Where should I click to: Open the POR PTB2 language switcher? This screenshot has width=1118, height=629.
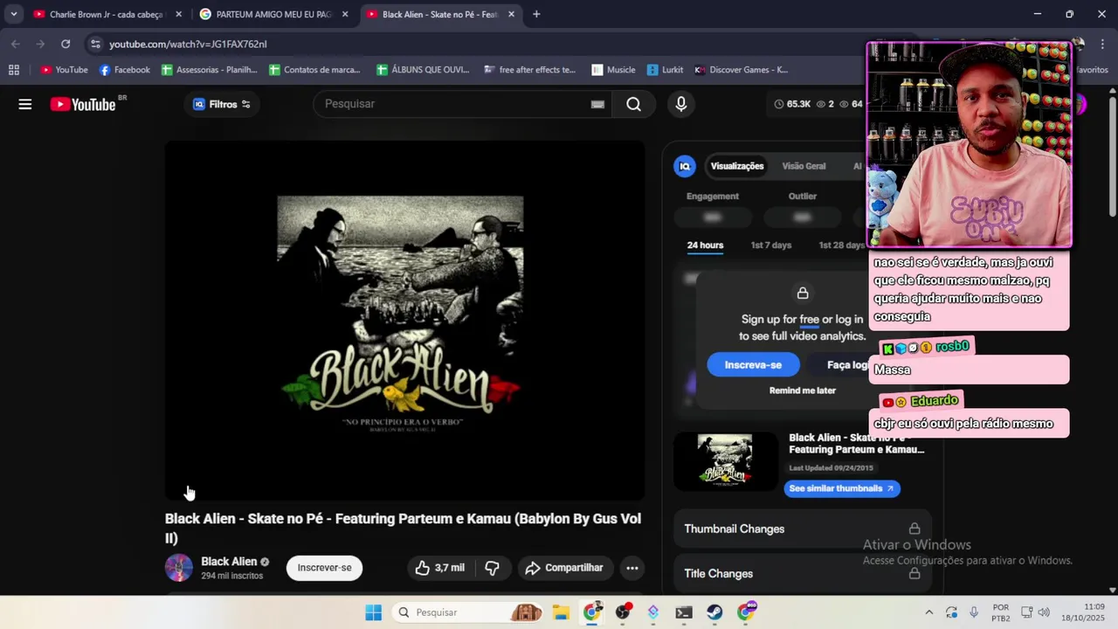[x=1001, y=612]
